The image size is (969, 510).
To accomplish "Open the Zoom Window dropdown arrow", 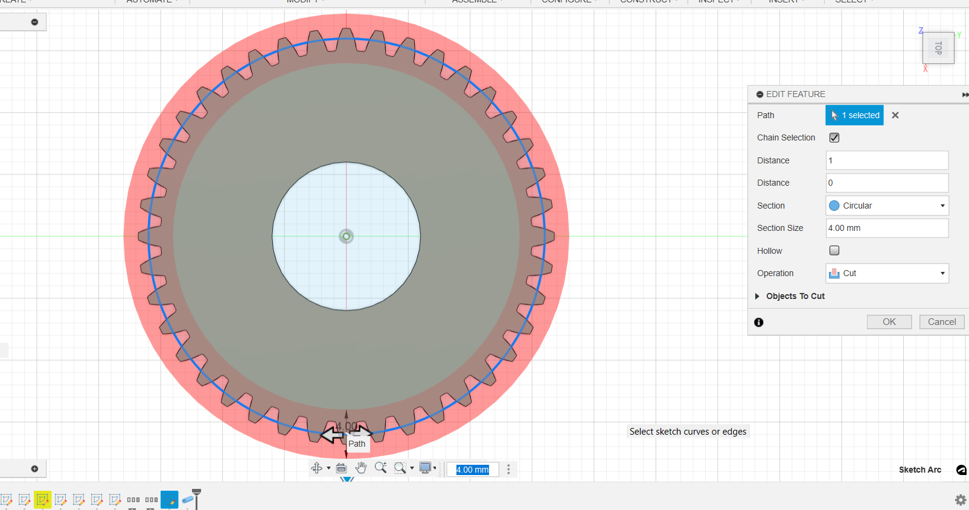I will pos(412,468).
